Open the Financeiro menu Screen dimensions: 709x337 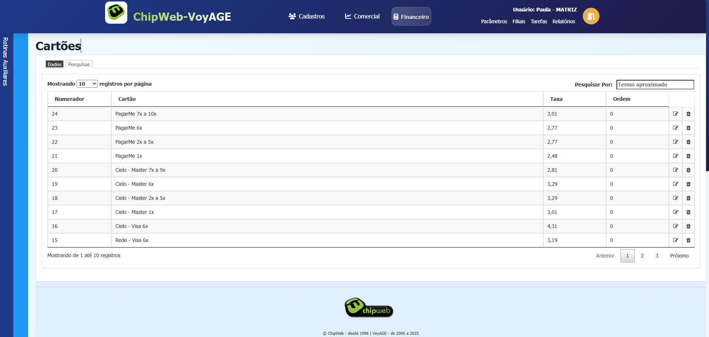411,17
